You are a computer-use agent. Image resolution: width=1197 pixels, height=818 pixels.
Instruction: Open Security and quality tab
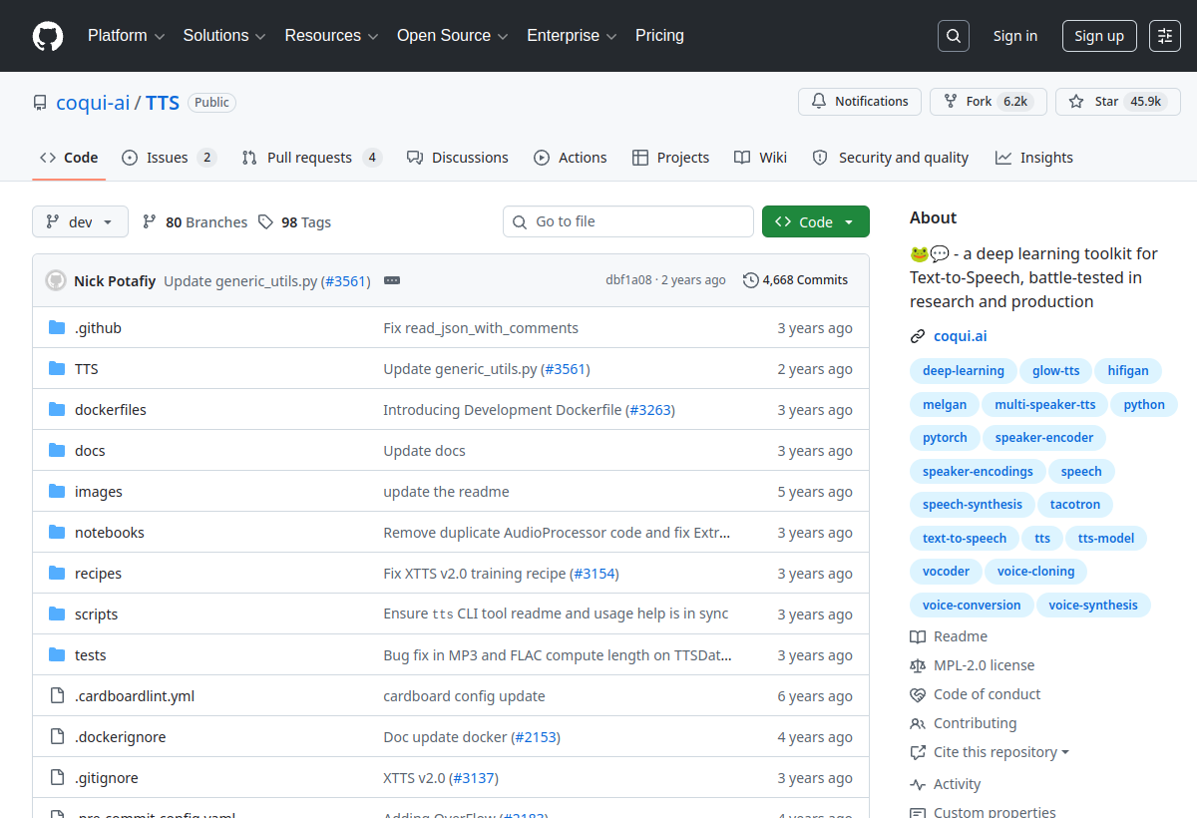click(x=891, y=158)
